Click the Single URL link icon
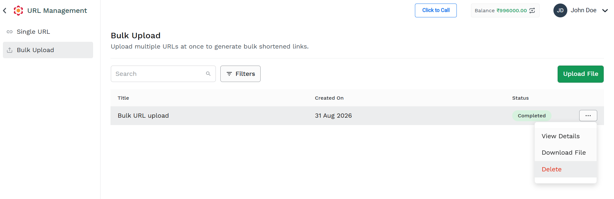Viewport: 614px width, 199px height. [10, 32]
